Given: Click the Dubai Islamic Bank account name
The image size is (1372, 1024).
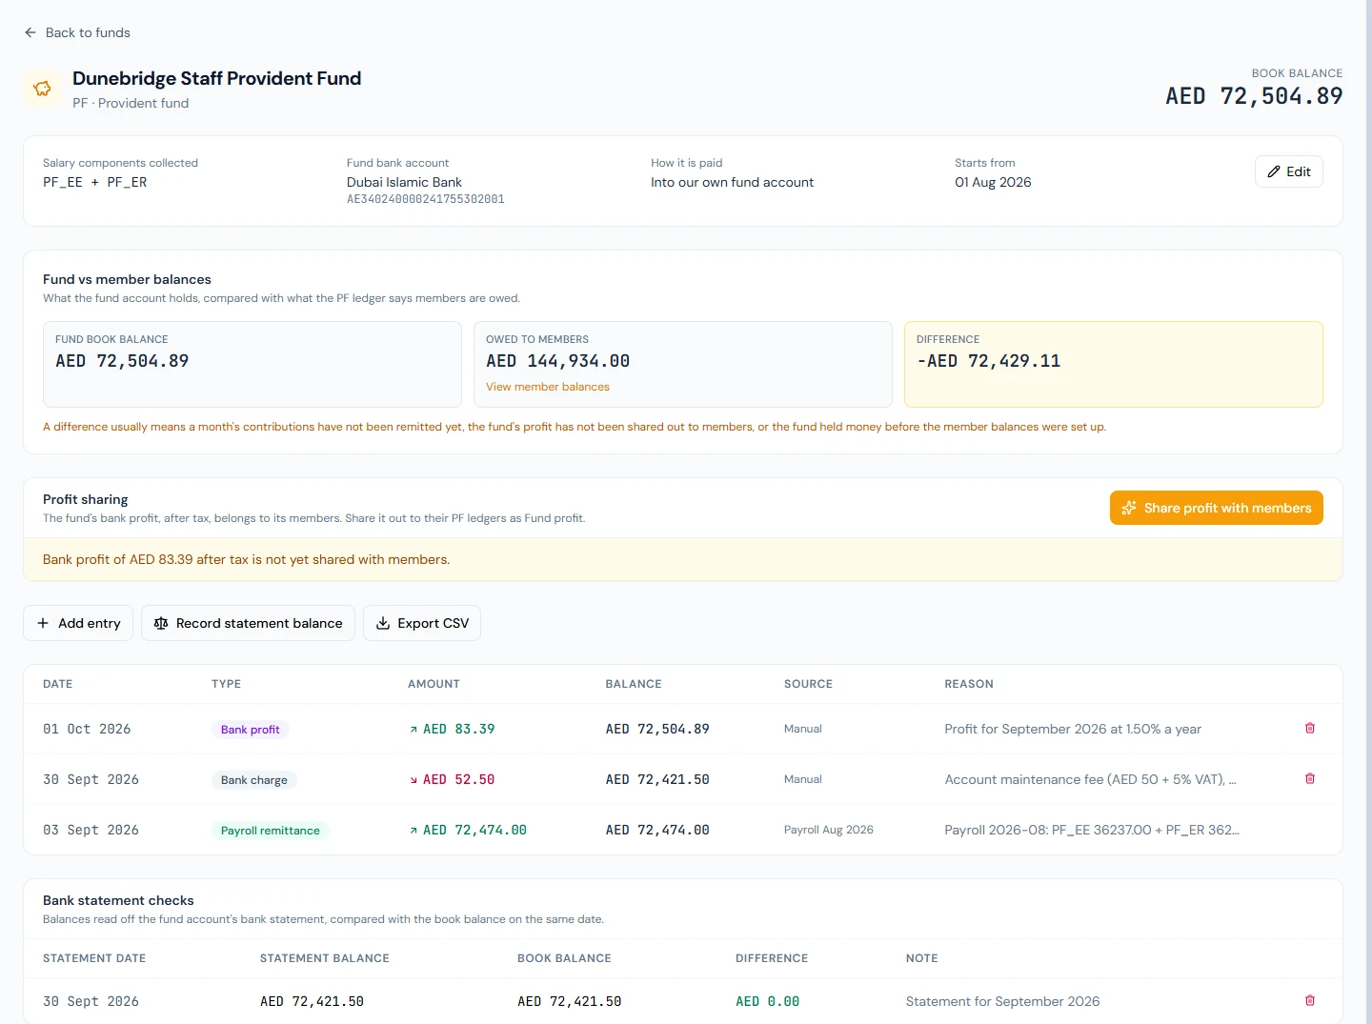Looking at the screenshot, I should (404, 182).
